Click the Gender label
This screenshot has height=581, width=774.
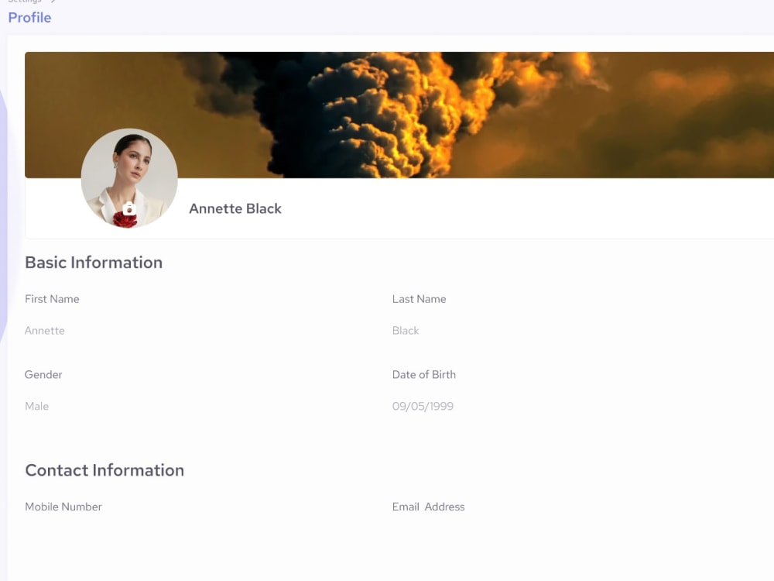pyautogui.click(x=43, y=374)
